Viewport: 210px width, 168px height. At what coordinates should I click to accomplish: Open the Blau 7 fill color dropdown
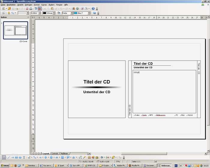[89, 13]
